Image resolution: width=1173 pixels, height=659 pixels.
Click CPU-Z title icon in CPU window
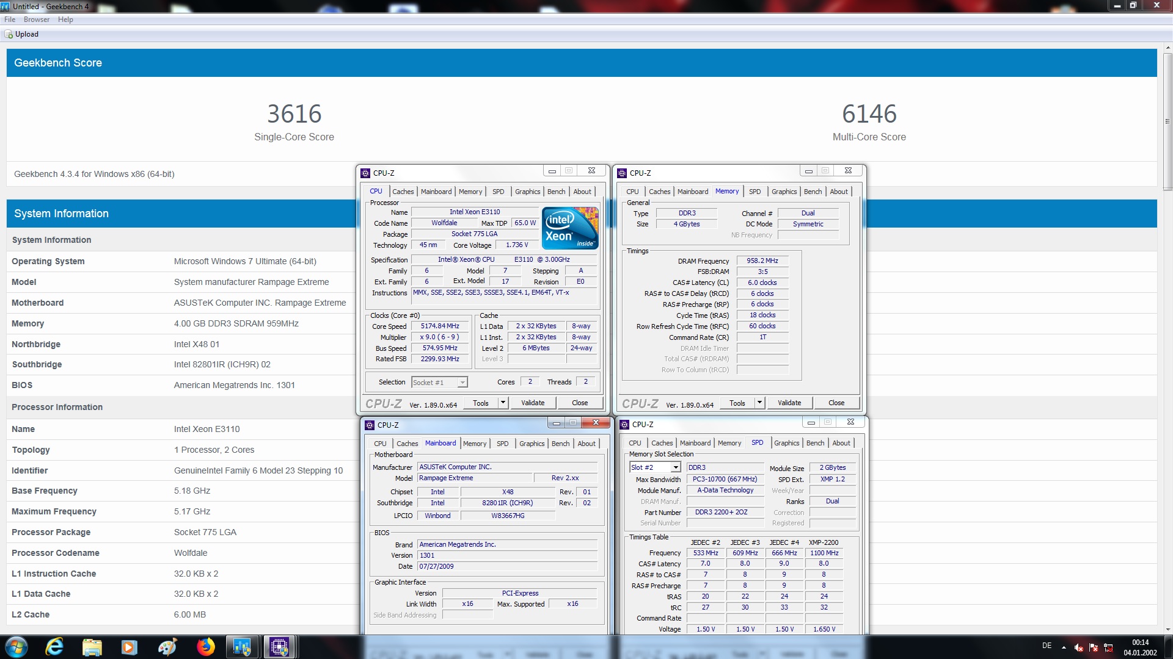[365, 173]
